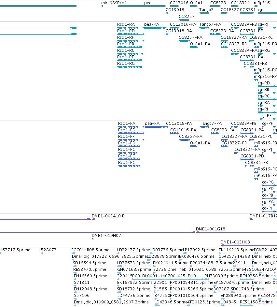Select the pea gene label in top track
This screenshot has height=307, width=277.
[148, 3]
